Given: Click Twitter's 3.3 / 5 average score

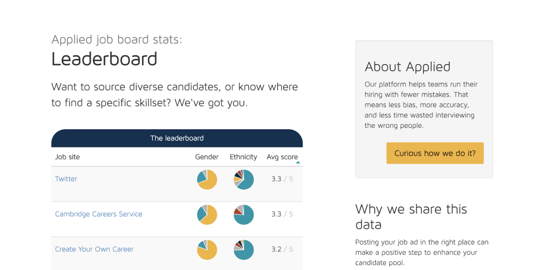Looking at the screenshot, I should point(282,179).
